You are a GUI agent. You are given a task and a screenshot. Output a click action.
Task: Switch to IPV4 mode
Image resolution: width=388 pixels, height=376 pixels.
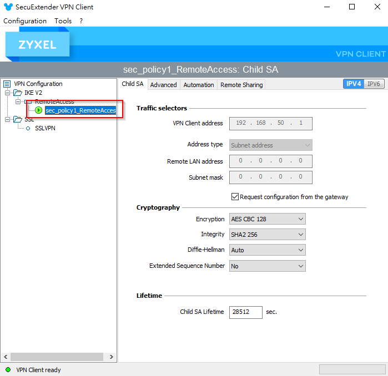[x=354, y=84]
